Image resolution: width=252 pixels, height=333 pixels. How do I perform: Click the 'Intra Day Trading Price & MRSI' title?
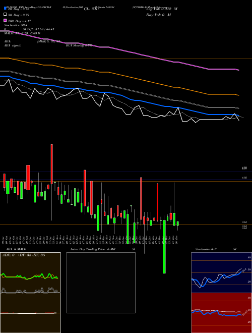(x=103, y=249)
